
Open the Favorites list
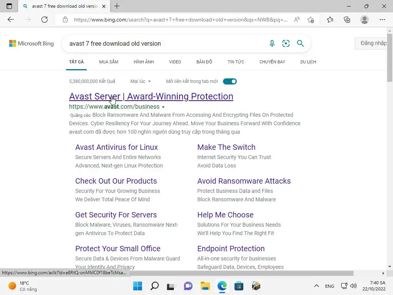click(x=330, y=20)
